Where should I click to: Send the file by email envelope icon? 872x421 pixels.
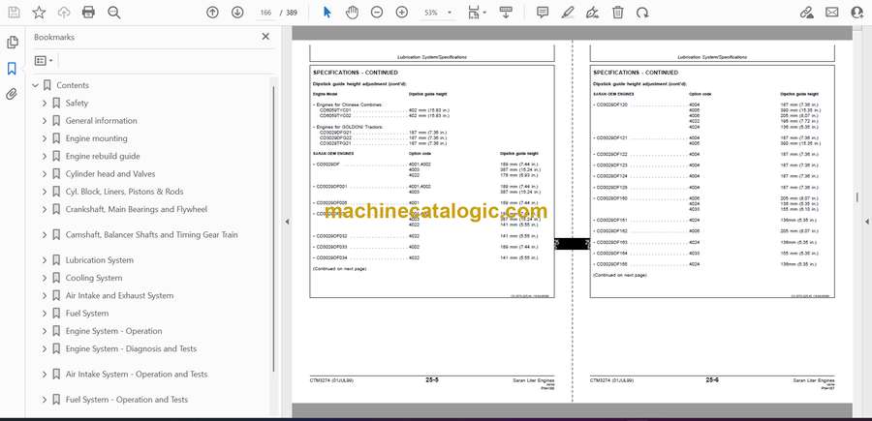(x=832, y=13)
